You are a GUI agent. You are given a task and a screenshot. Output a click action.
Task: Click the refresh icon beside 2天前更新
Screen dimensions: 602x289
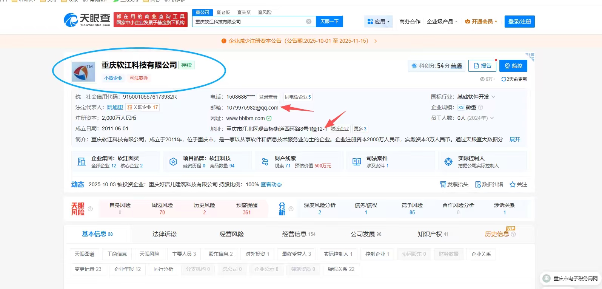coord(503,79)
